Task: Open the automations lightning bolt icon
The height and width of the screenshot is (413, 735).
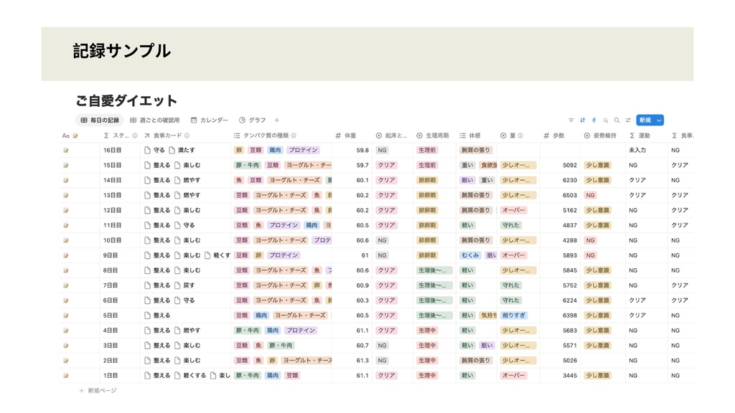Action: click(x=594, y=120)
